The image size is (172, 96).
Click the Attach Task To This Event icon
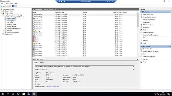coord(141,51)
